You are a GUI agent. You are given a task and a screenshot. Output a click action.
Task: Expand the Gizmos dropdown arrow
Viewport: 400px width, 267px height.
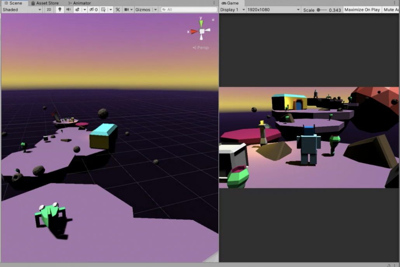point(155,10)
